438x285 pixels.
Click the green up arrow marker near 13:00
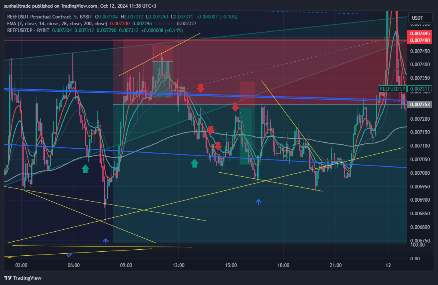point(194,163)
